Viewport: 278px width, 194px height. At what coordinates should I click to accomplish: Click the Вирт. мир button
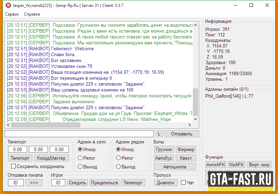pos(259,165)
